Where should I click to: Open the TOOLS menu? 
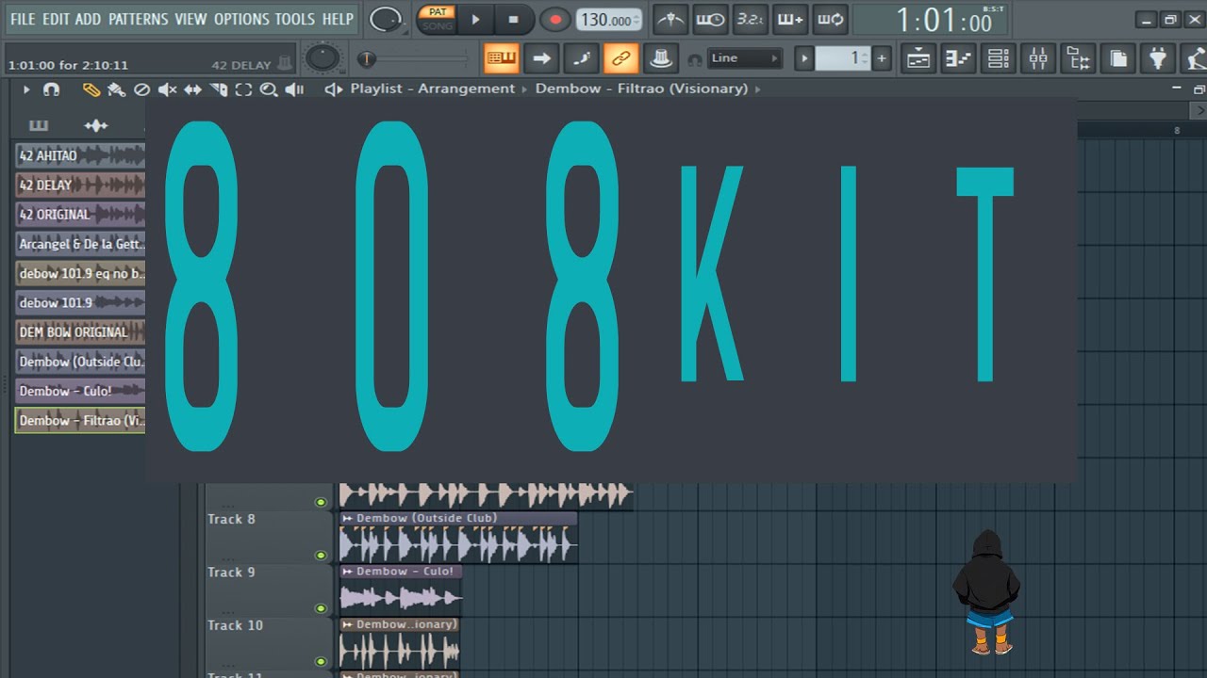pos(295,19)
